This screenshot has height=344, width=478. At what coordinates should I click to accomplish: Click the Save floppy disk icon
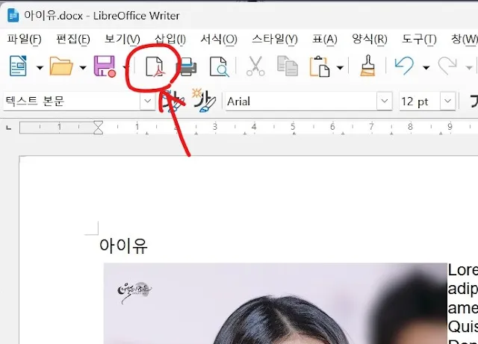click(x=105, y=66)
